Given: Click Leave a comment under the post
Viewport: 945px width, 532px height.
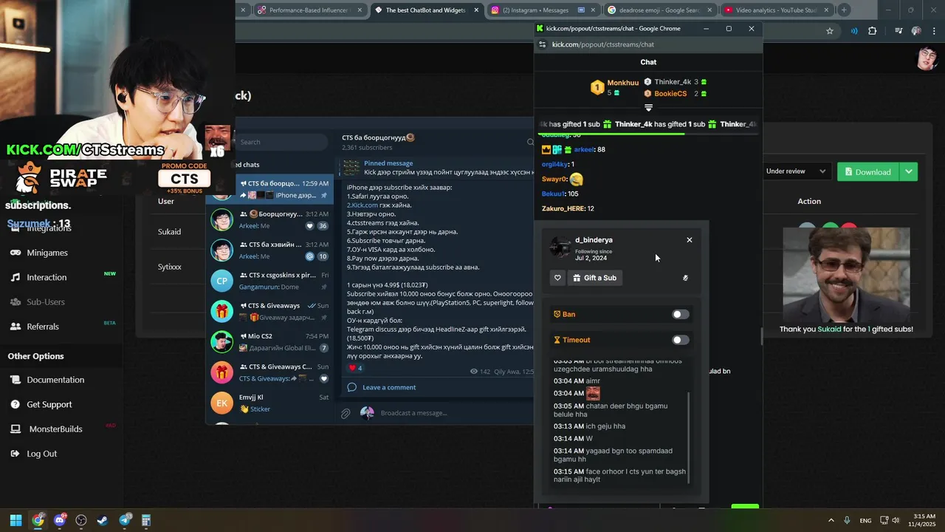Looking at the screenshot, I should (x=389, y=387).
